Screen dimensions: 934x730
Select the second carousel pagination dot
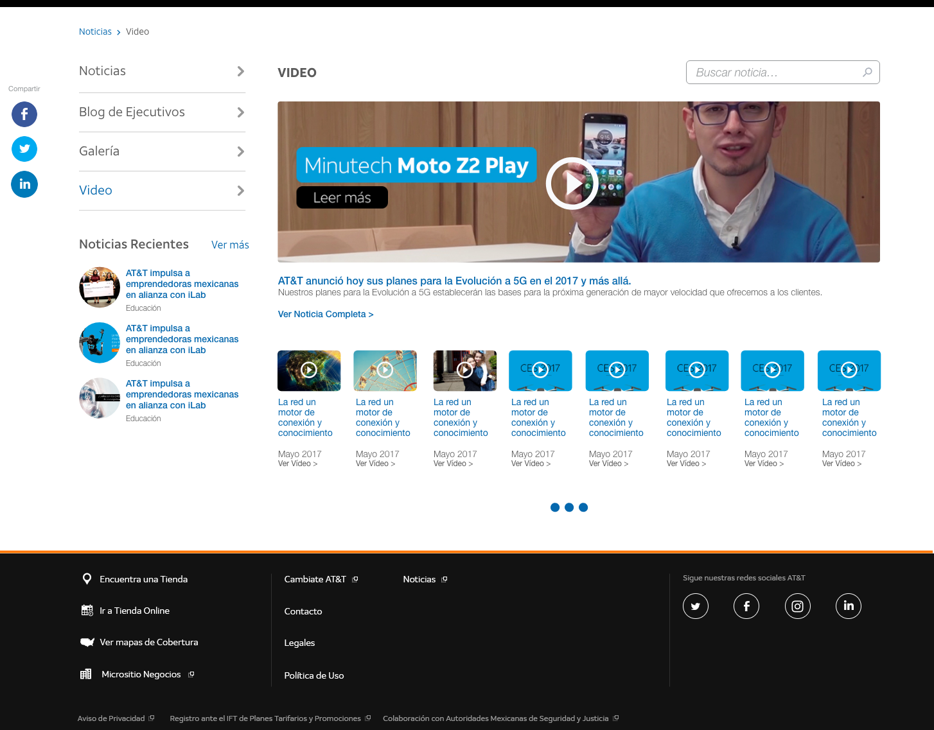(x=569, y=507)
